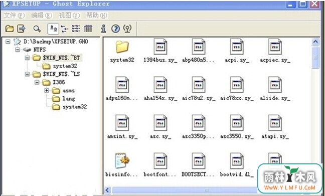325x196 pixels.
Task: Select the NTFS partition in the tree
Action: (x=40, y=50)
